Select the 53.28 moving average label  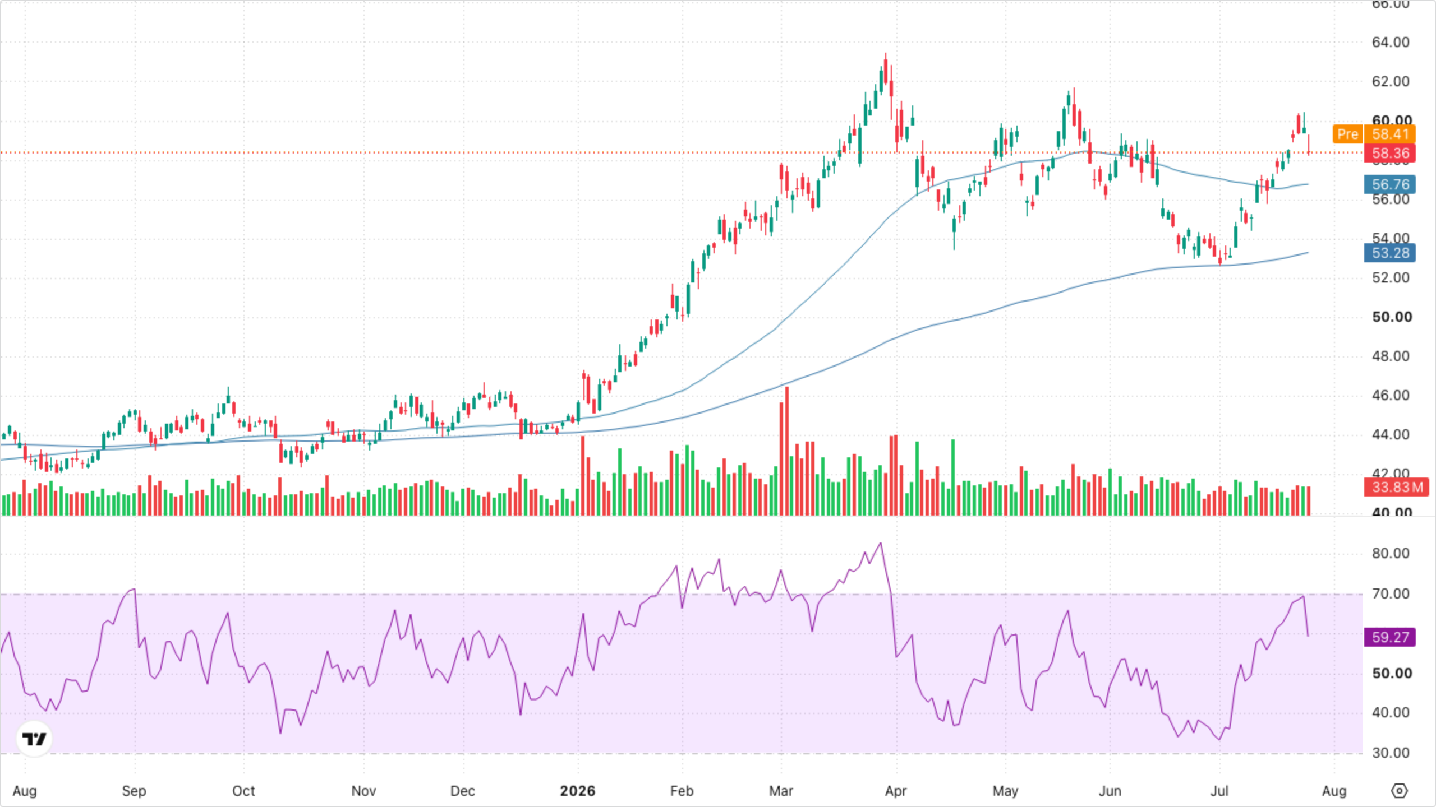[1390, 253]
